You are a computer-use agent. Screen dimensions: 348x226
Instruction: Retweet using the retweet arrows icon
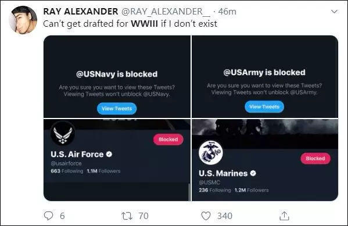tap(127, 216)
